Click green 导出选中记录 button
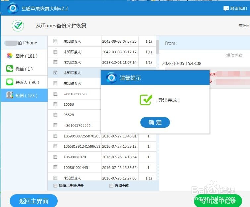The width and height of the screenshot is (250, 207). [x=218, y=201]
